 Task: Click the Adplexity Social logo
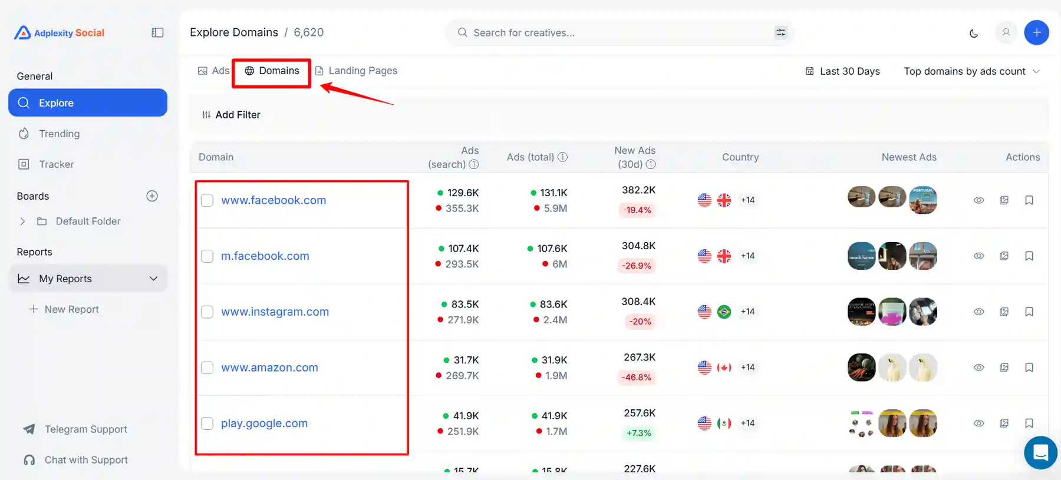tap(59, 33)
